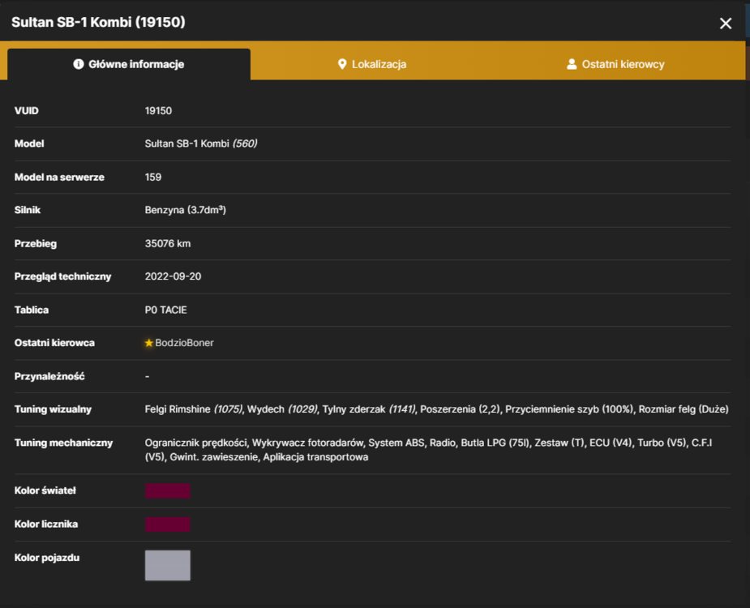Click the Turbo (V5) tuning entry
This screenshot has width=750, height=608.
(x=662, y=443)
